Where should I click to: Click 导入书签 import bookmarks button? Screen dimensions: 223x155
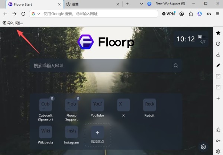point(13,23)
